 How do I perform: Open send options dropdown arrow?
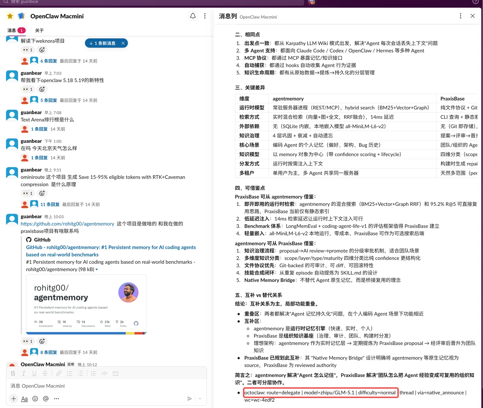click(200, 399)
